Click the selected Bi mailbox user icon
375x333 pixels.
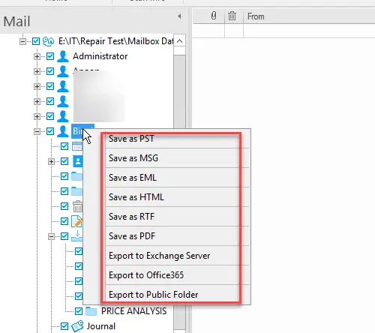pyautogui.click(x=63, y=131)
